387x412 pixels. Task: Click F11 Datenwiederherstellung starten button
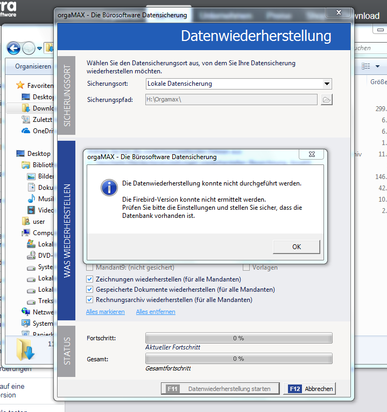[x=220, y=389]
